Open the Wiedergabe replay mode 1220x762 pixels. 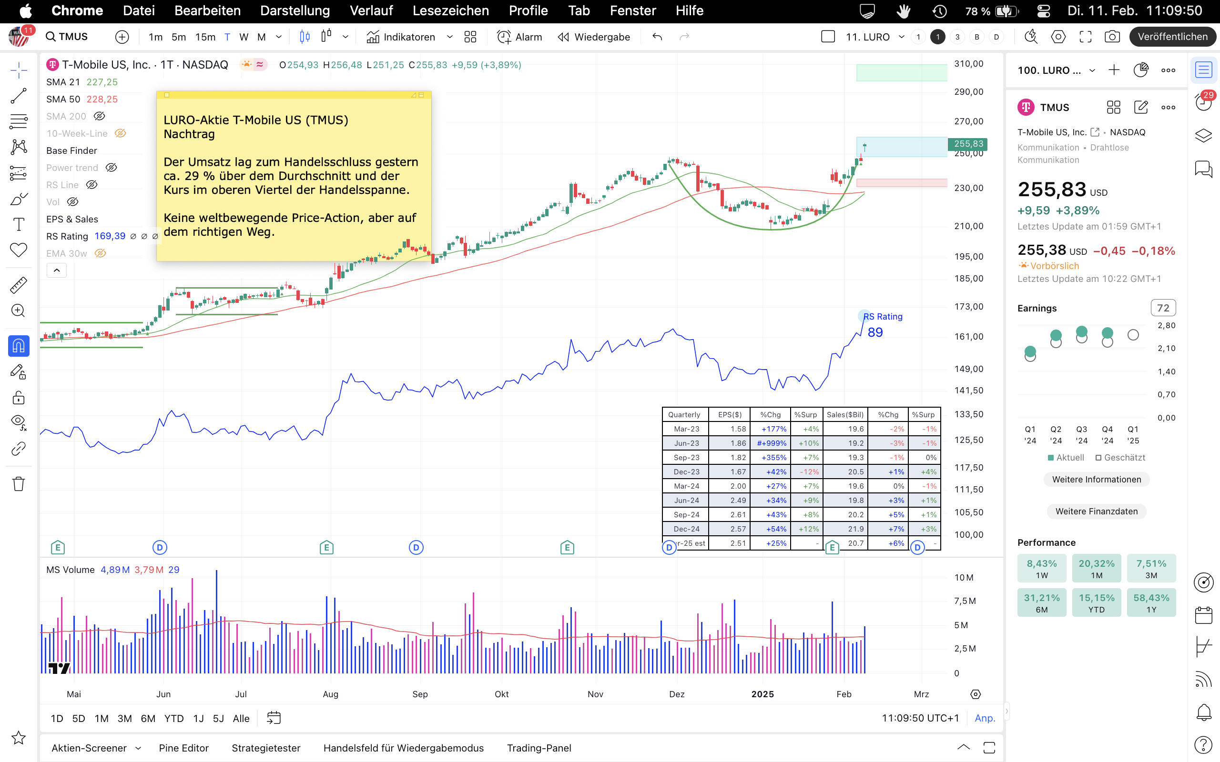pos(594,37)
